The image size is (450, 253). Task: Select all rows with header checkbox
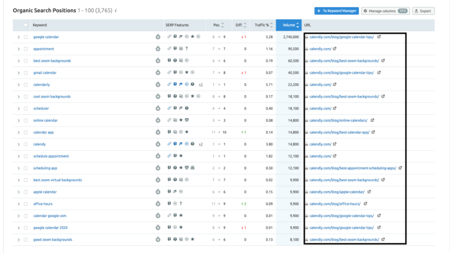(25, 25)
